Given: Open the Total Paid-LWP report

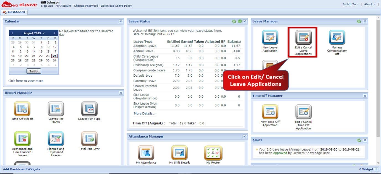Looking at the screenshot, I should point(89,138).
